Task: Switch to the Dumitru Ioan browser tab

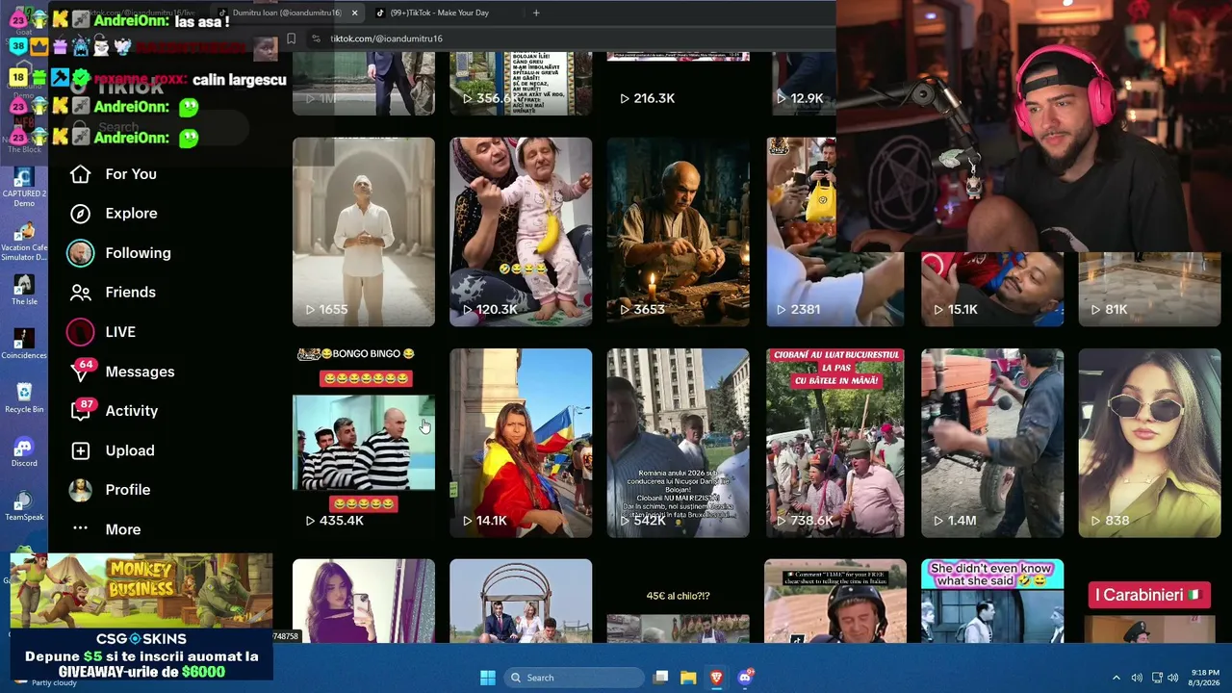Action: click(287, 13)
